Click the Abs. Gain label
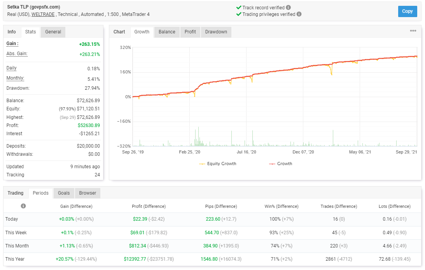The image size is (425, 270). (x=17, y=54)
